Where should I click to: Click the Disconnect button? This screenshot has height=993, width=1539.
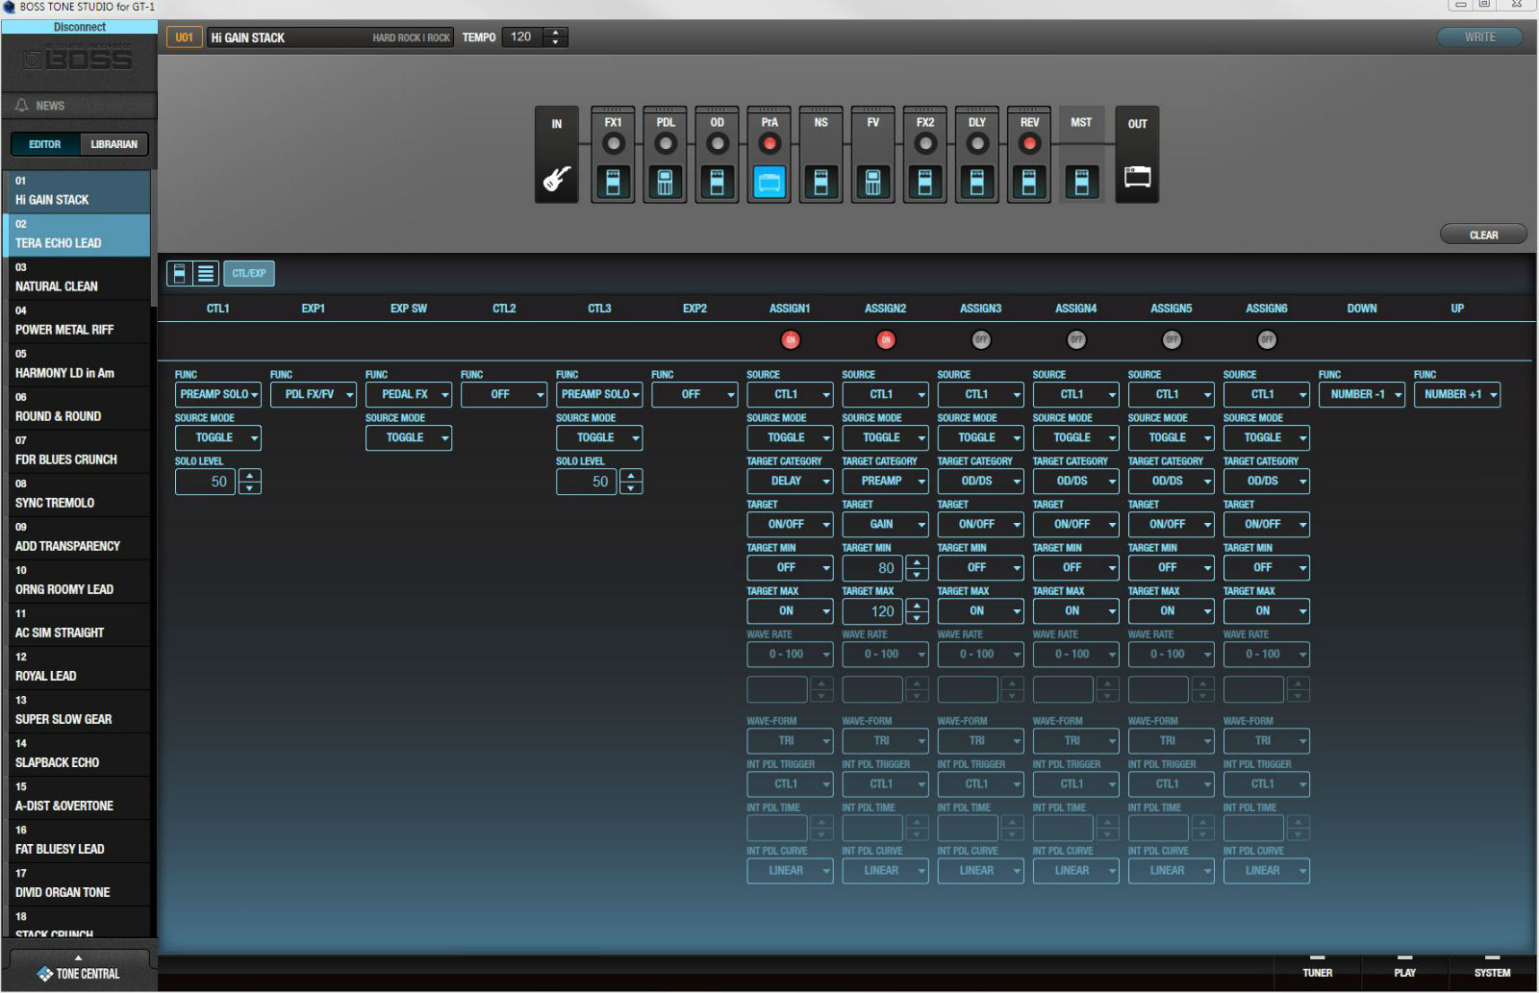[x=80, y=27]
